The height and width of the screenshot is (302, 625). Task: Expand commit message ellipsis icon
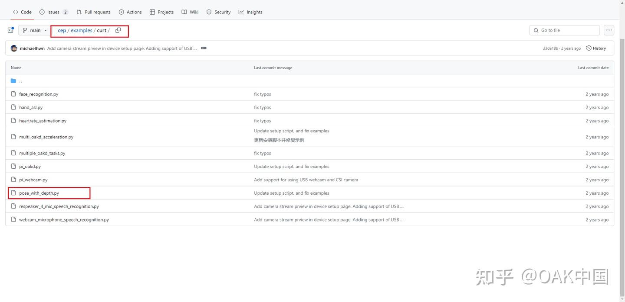point(204,48)
